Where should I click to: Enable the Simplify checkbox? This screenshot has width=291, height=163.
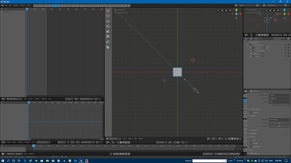(x=251, y=143)
